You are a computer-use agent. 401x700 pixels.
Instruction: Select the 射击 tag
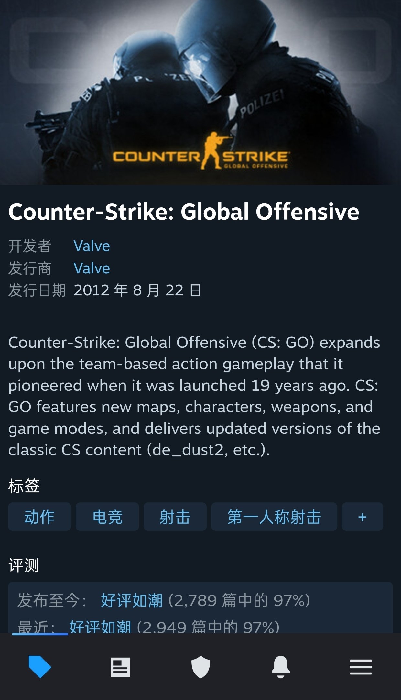(175, 517)
